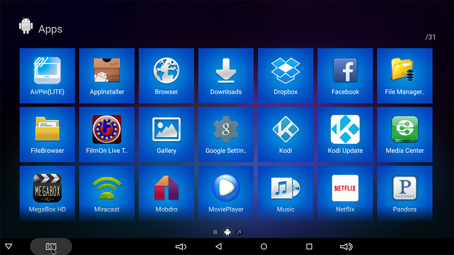This screenshot has height=255, width=454.
Task: Launch AppInstaller
Action: [x=107, y=75]
